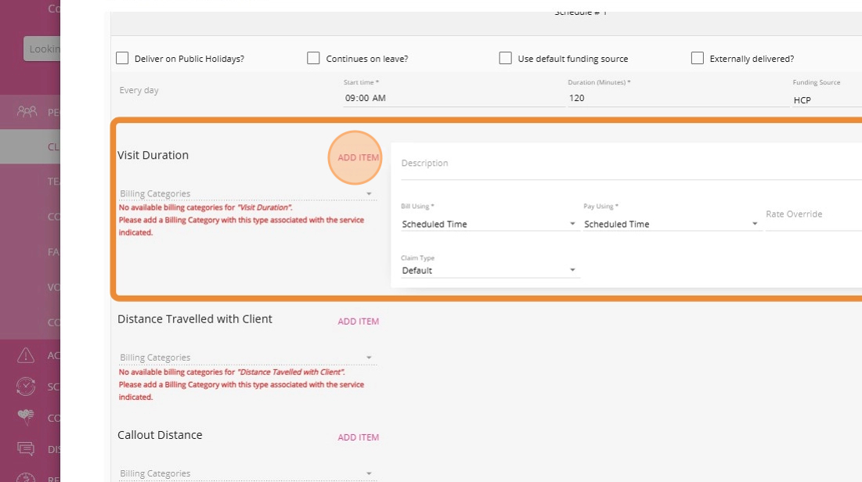
Task: Open the clock schedule sidebar icon
Action: [x=26, y=387]
